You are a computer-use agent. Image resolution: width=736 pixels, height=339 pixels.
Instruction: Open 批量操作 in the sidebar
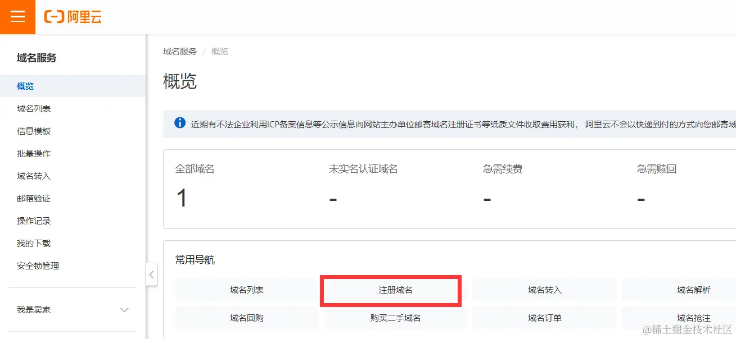73,153
